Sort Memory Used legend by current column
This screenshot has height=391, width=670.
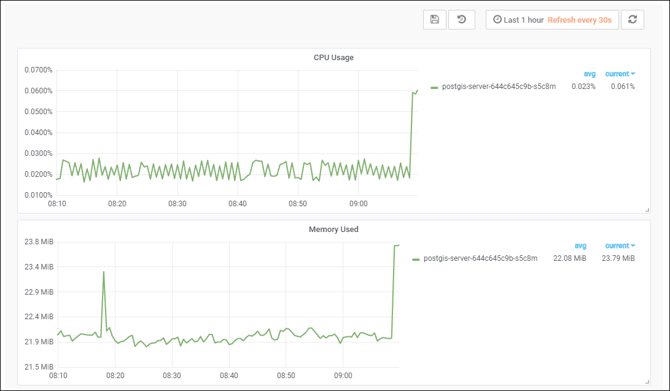(x=617, y=246)
